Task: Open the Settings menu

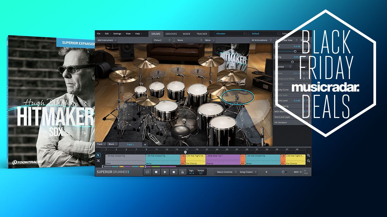Action: (118, 34)
